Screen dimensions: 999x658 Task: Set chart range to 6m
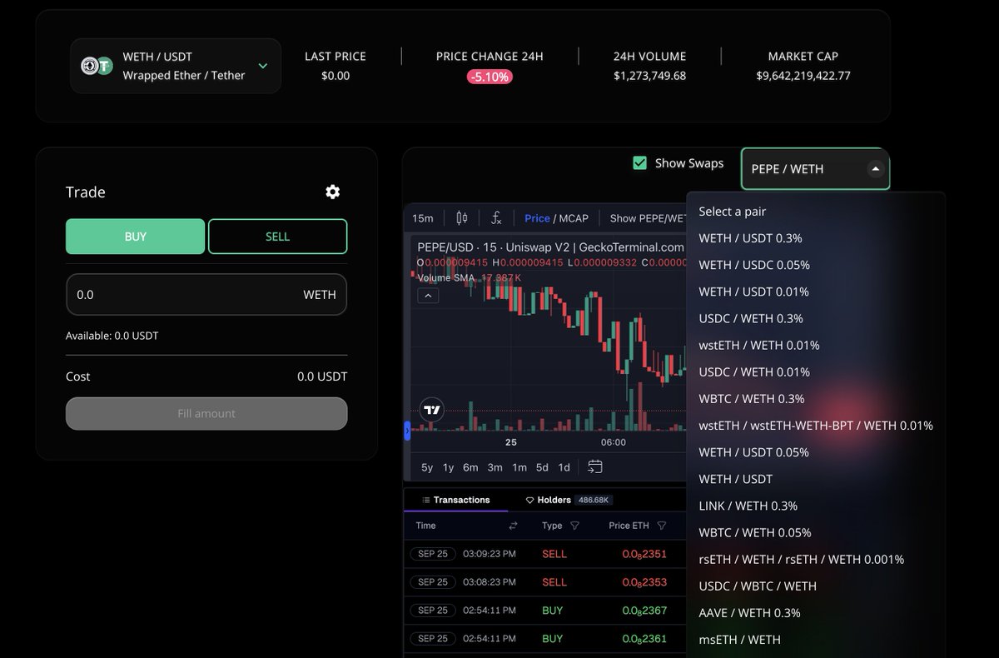471,467
